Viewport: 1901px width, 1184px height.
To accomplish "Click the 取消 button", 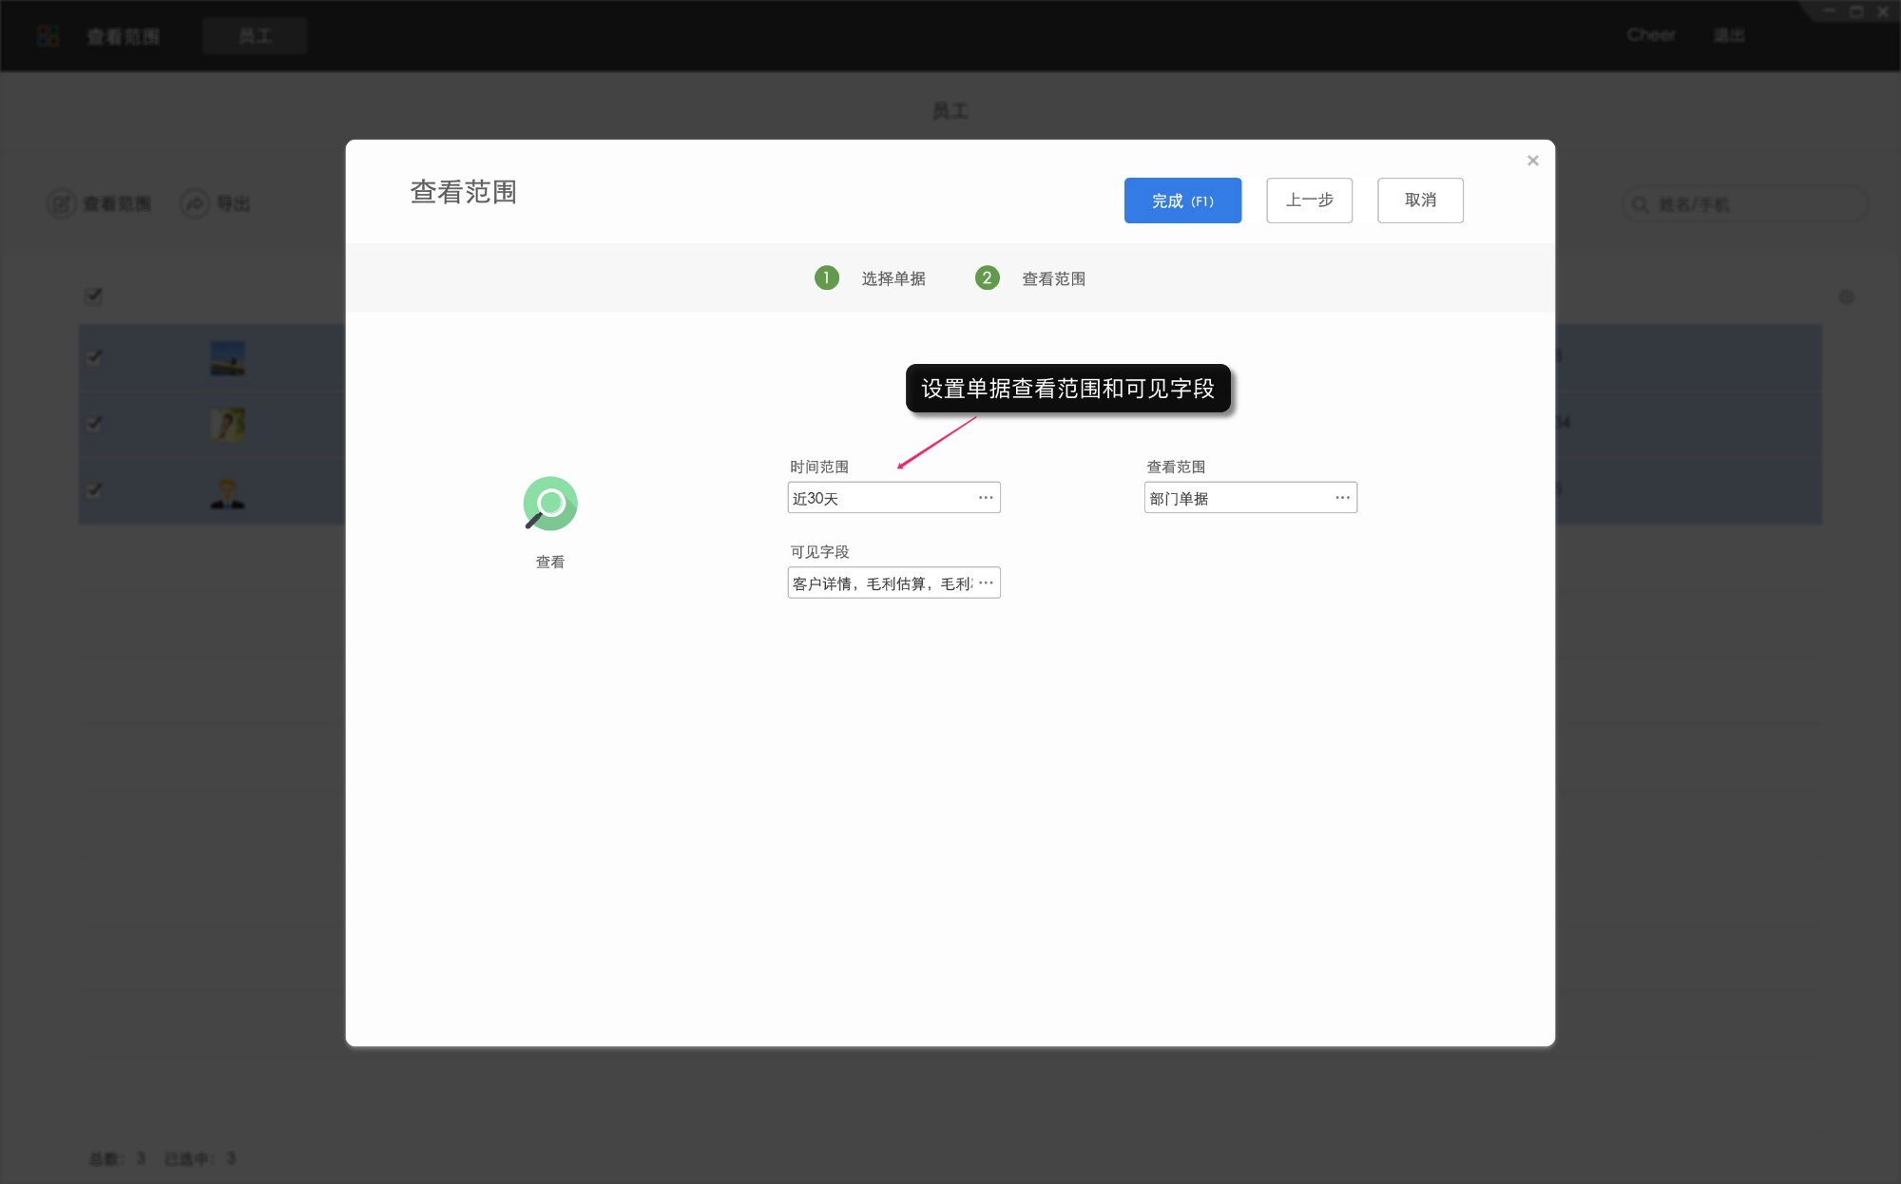I will point(1420,201).
